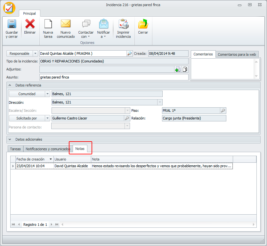Add attachment with green plus icon
The height and width of the screenshot is (246, 267).
tap(178, 69)
